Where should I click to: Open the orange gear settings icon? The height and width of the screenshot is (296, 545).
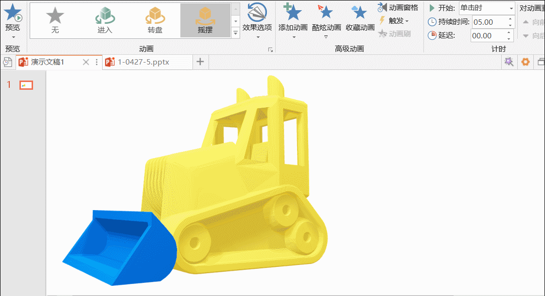(525, 62)
